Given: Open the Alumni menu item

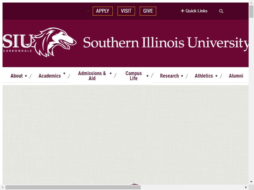Looking at the screenshot, I should 236,76.
